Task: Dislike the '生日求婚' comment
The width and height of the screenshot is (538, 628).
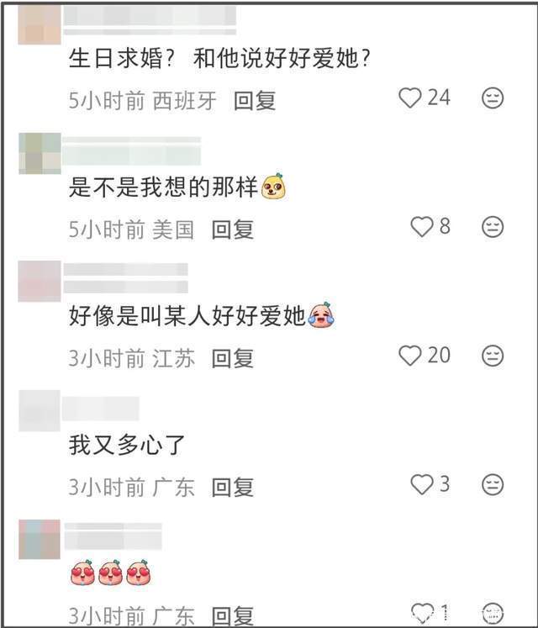Action: (x=493, y=98)
